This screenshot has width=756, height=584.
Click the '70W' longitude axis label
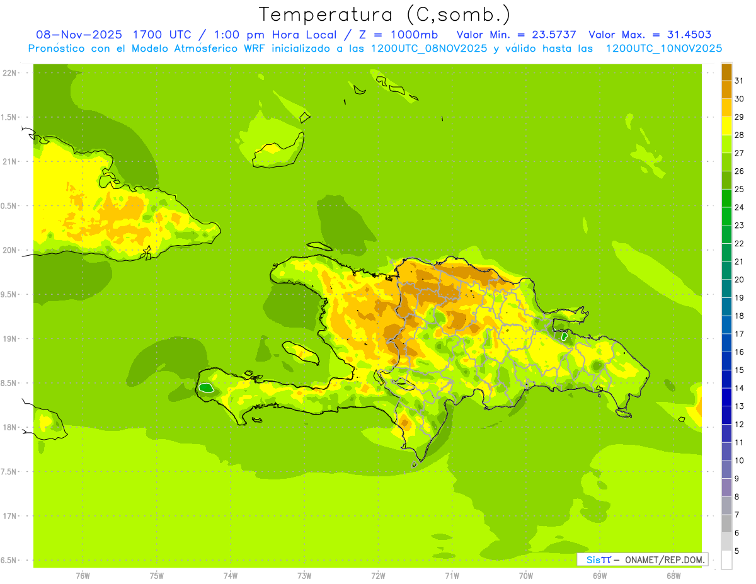[525, 575]
